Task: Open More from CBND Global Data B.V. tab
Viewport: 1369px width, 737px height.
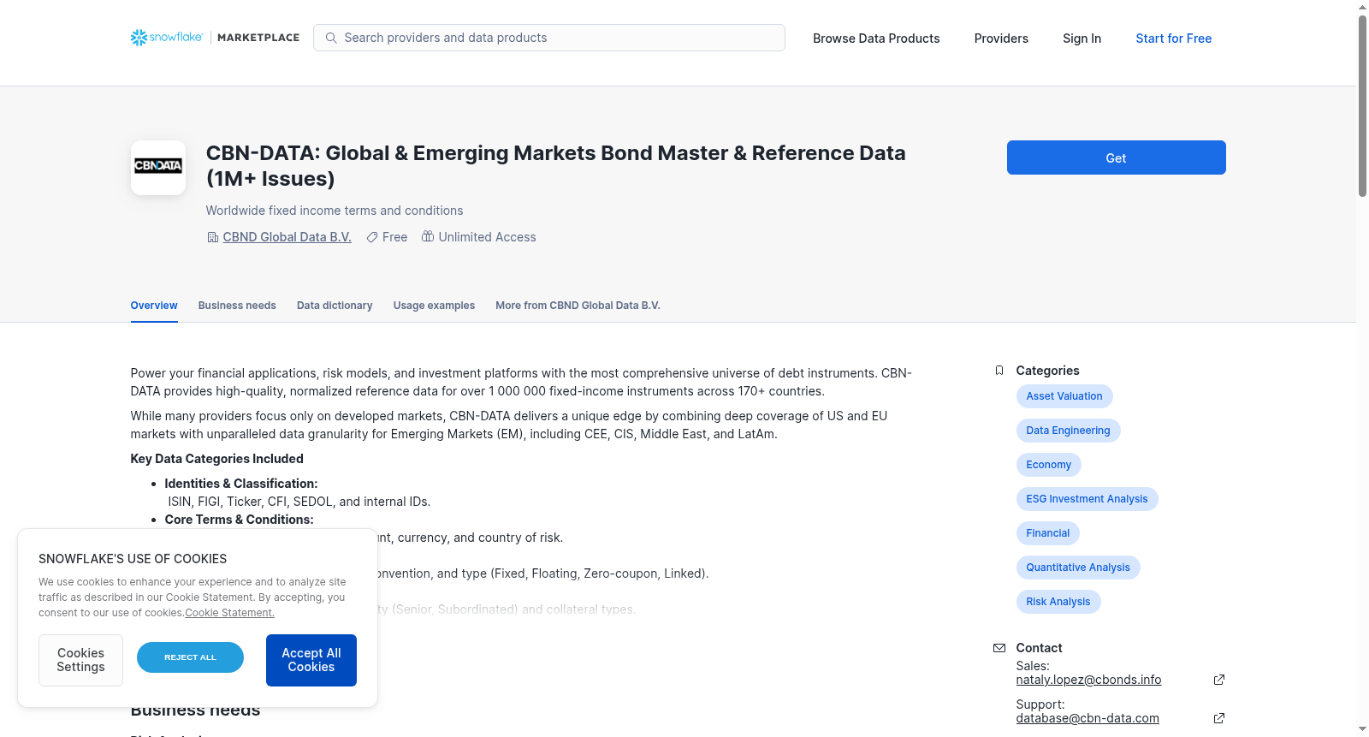Action: (578, 306)
